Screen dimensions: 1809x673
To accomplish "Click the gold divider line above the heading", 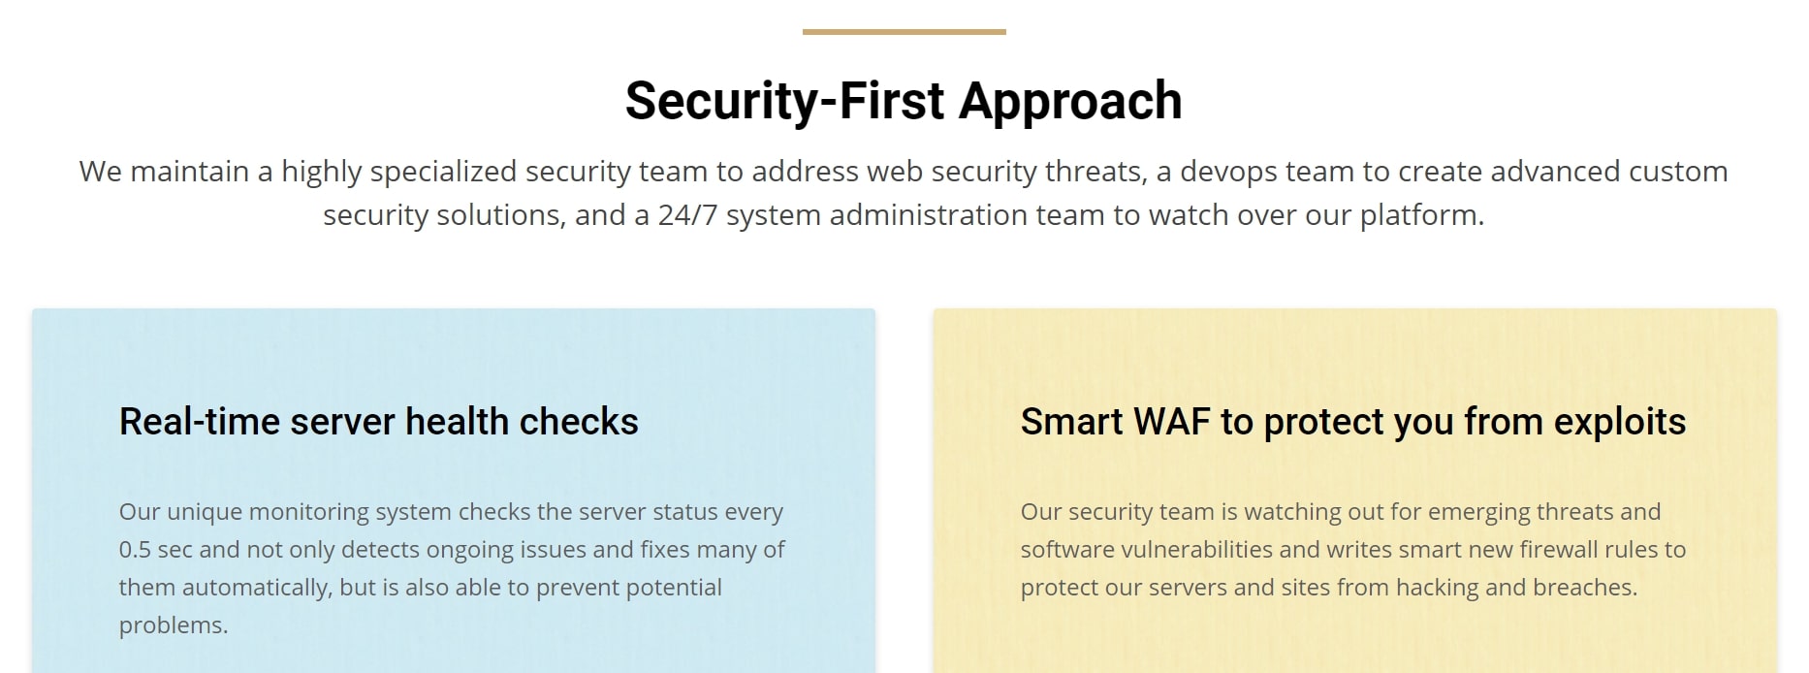I will (904, 32).
